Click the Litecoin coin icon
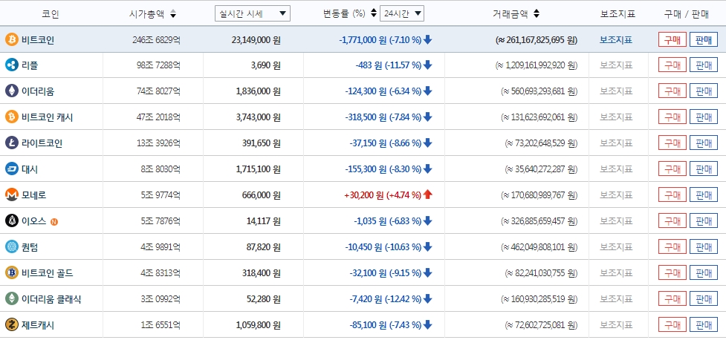This screenshot has width=726, height=340. (12, 143)
